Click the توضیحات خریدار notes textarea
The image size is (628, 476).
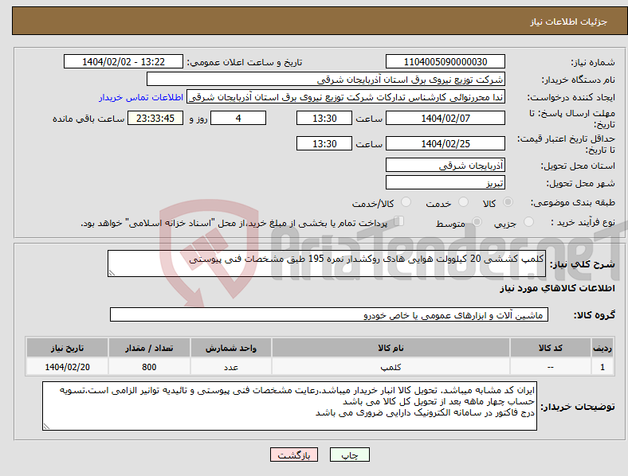pos(289,406)
